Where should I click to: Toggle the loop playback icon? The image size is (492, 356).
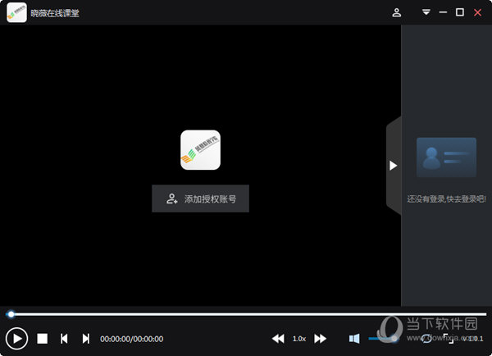coord(426,339)
